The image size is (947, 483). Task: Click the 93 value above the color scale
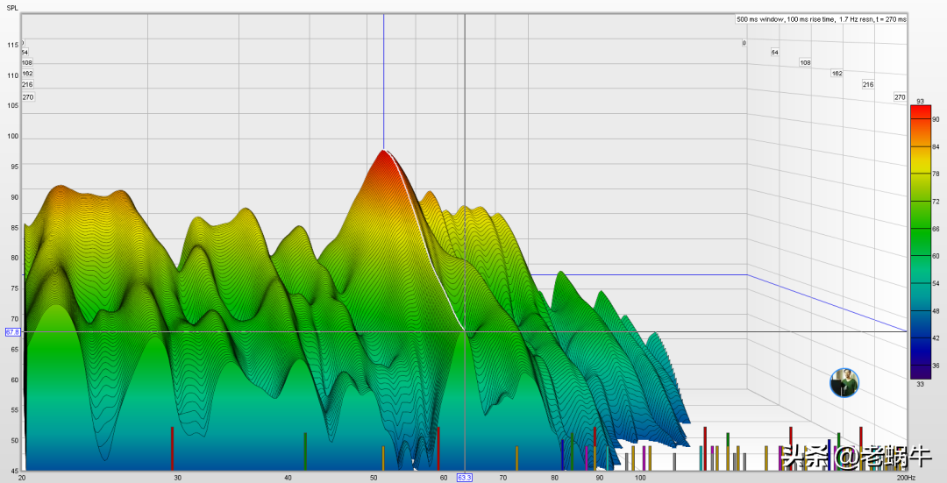[920, 101]
